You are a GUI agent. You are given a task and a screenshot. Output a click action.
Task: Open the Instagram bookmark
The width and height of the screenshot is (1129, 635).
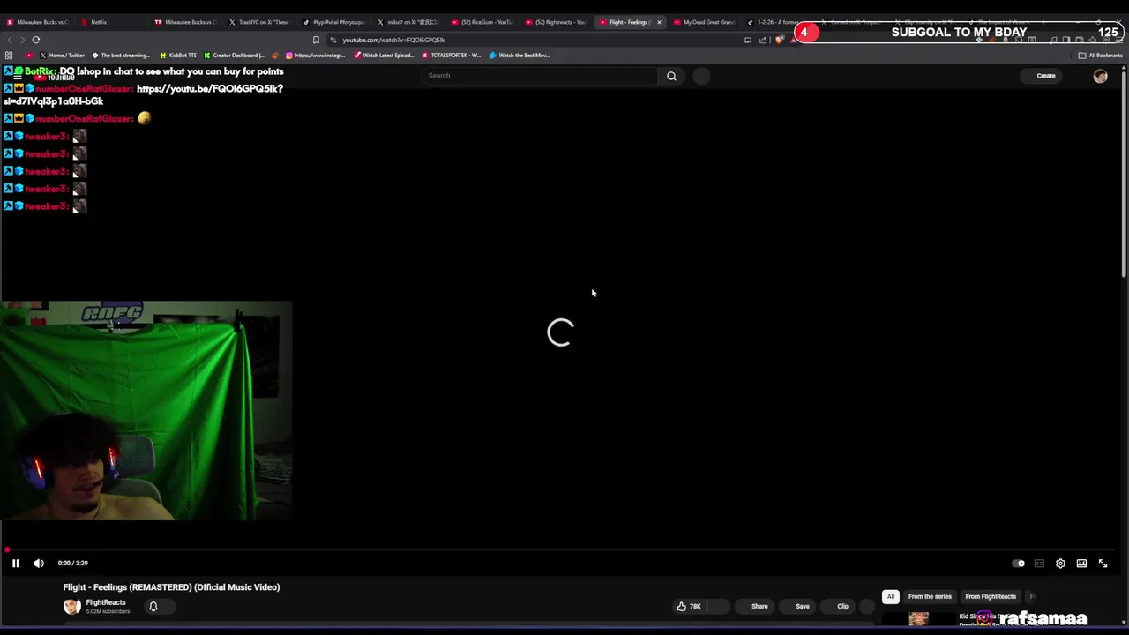316,56
